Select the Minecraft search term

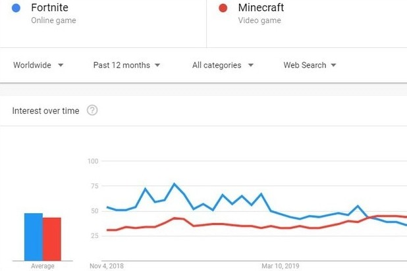tap(260, 8)
